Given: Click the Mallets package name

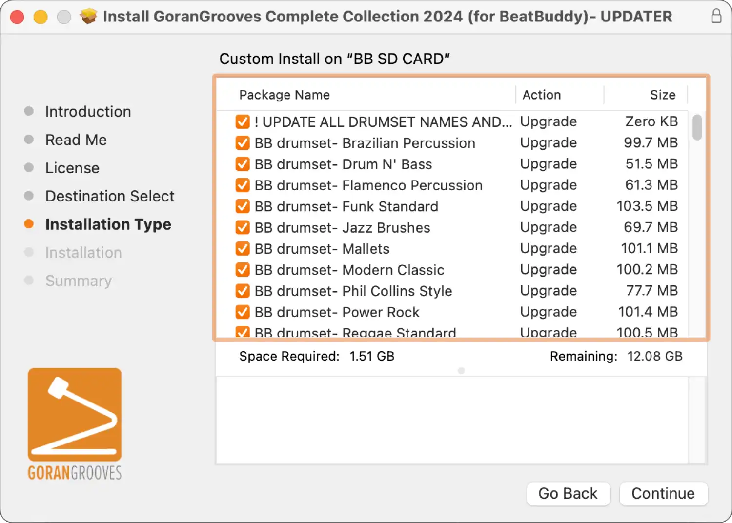Looking at the screenshot, I should coord(322,249).
